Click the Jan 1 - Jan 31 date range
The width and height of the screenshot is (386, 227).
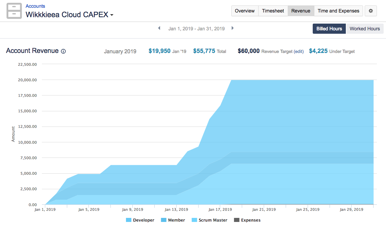point(197,29)
